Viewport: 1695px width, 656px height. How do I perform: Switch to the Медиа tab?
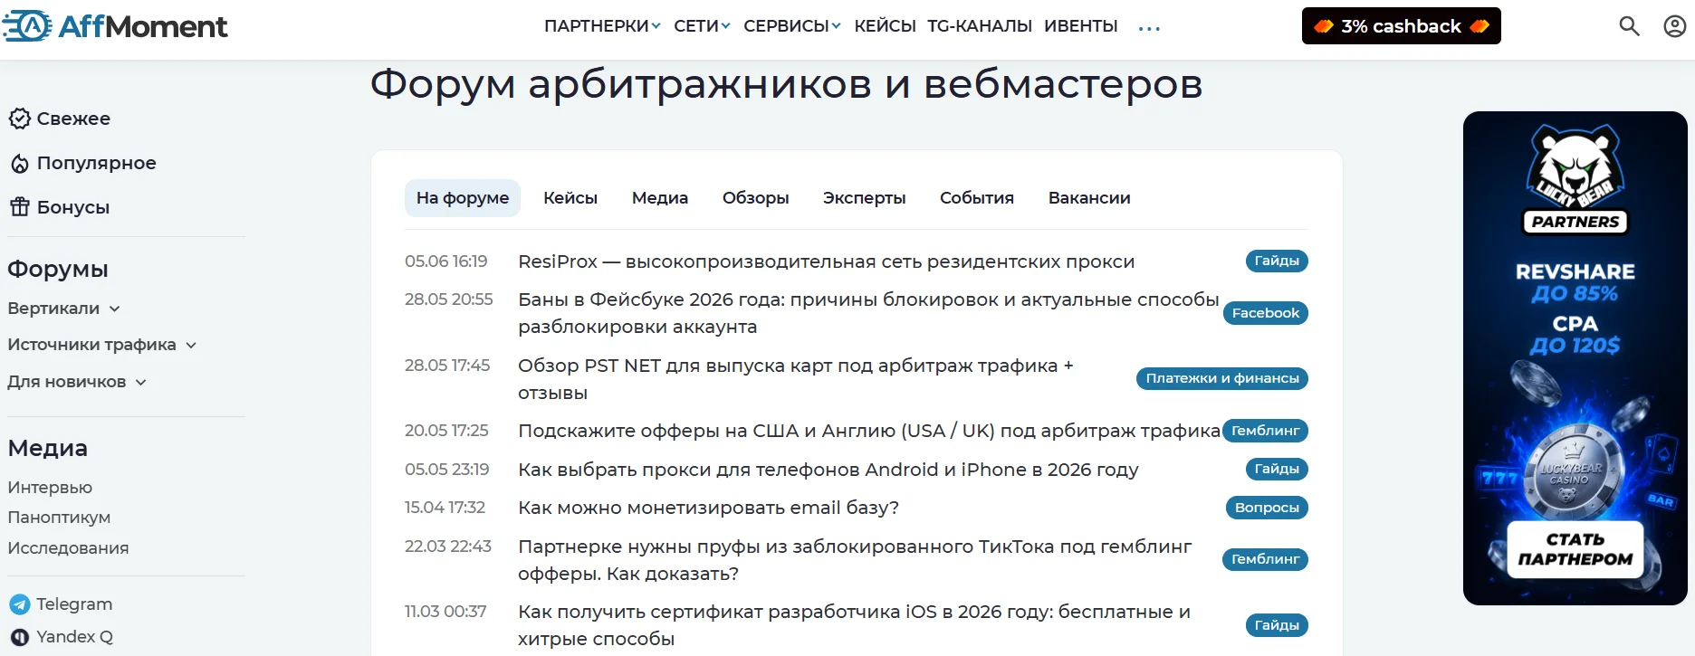coord(660,198)
